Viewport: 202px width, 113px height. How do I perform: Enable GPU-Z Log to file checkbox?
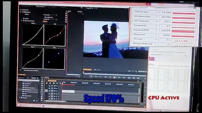152,50
